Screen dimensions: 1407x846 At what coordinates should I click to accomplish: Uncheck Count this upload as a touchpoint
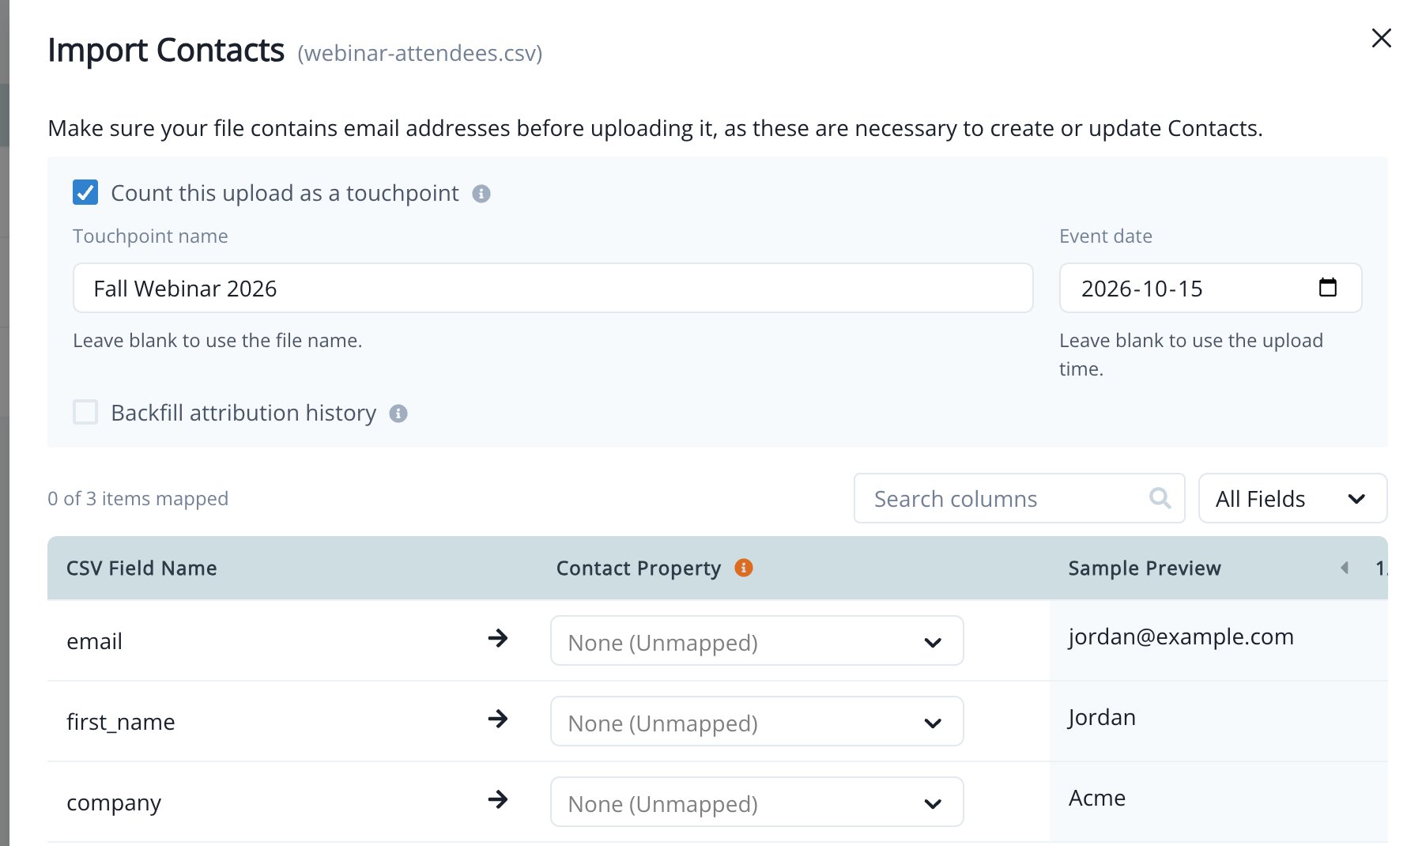(85, 192)
